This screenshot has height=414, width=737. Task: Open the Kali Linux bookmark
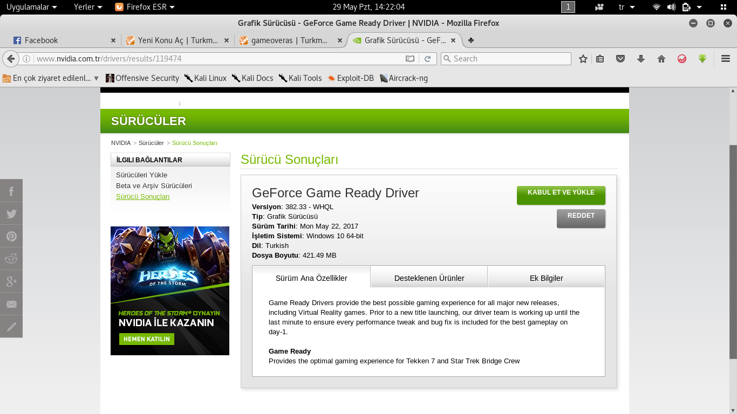(x=206, y=78)
